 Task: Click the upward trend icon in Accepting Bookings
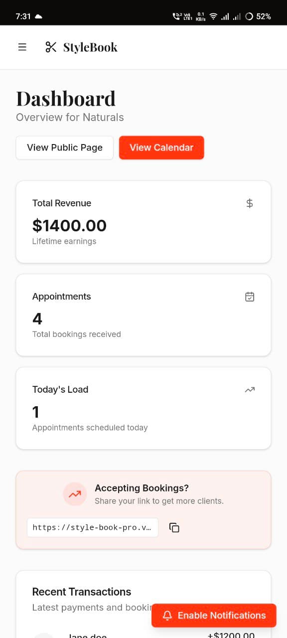(75, 494)
